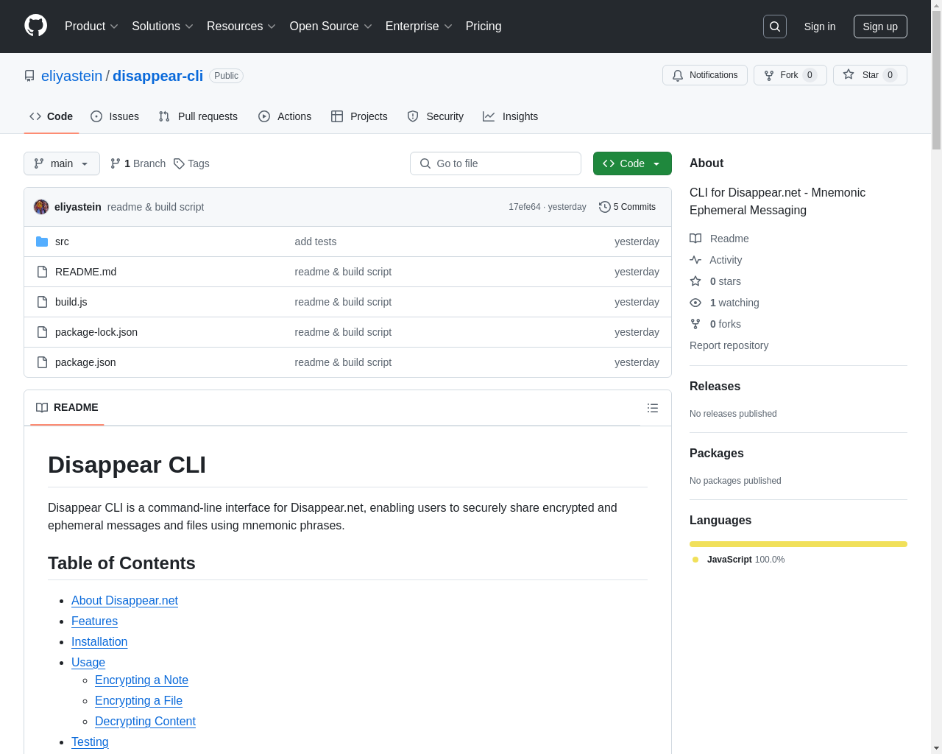Click the star icon beside 0 stars
The image size is (942, 754).
coord(695,281)
